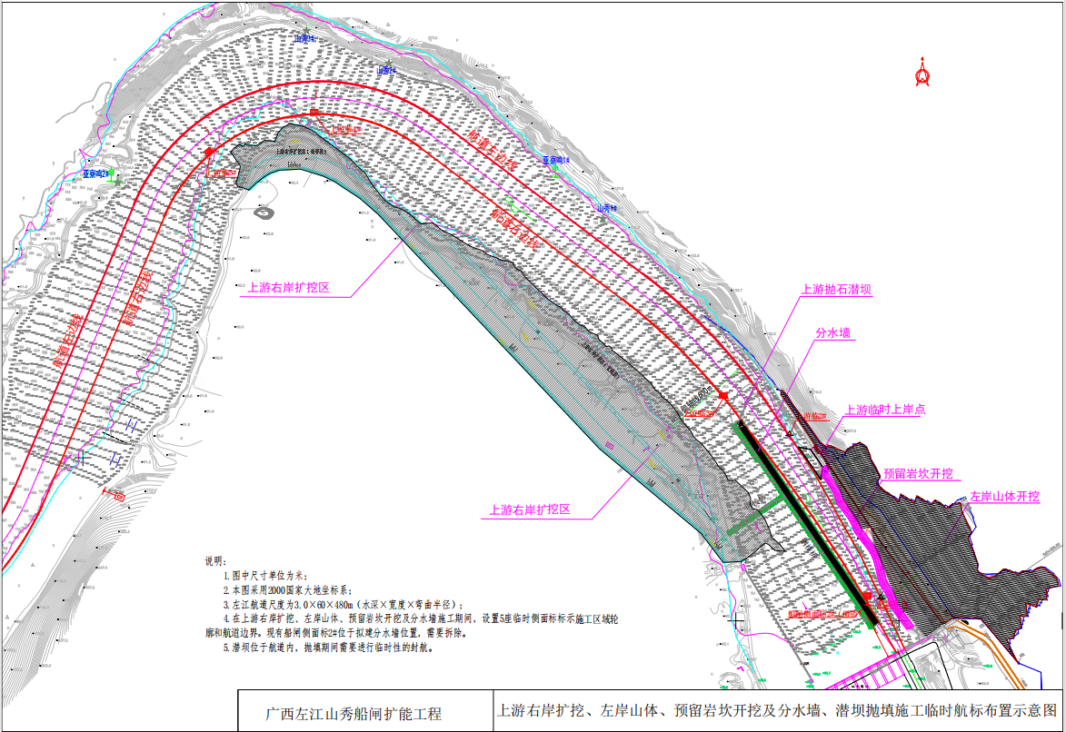Select the 说明 notes heading
Image resolution: width=1066 pixels, height=732 pixels.
213,560
